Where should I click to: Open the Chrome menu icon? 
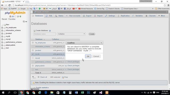[x=168, y=5]
